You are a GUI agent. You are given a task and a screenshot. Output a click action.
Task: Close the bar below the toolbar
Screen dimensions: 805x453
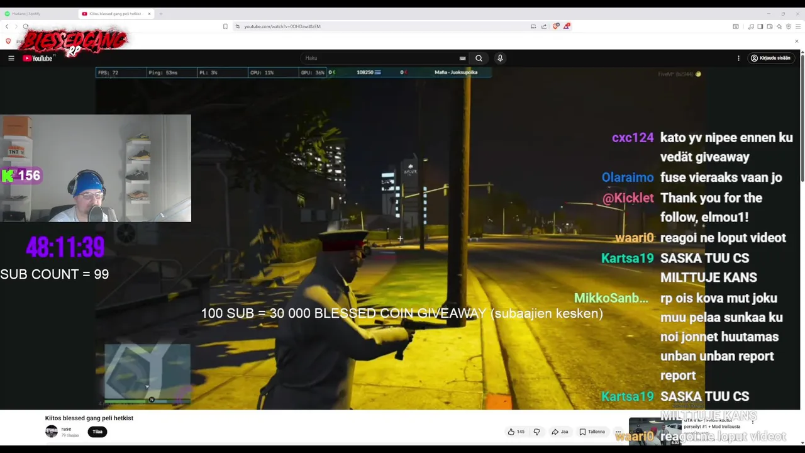796,42
